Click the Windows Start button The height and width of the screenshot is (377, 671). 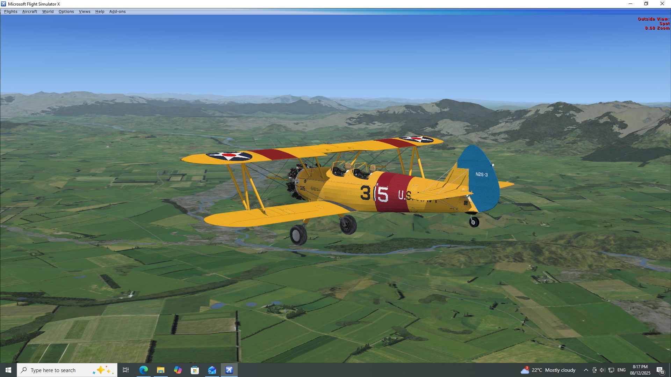point(8,370)
